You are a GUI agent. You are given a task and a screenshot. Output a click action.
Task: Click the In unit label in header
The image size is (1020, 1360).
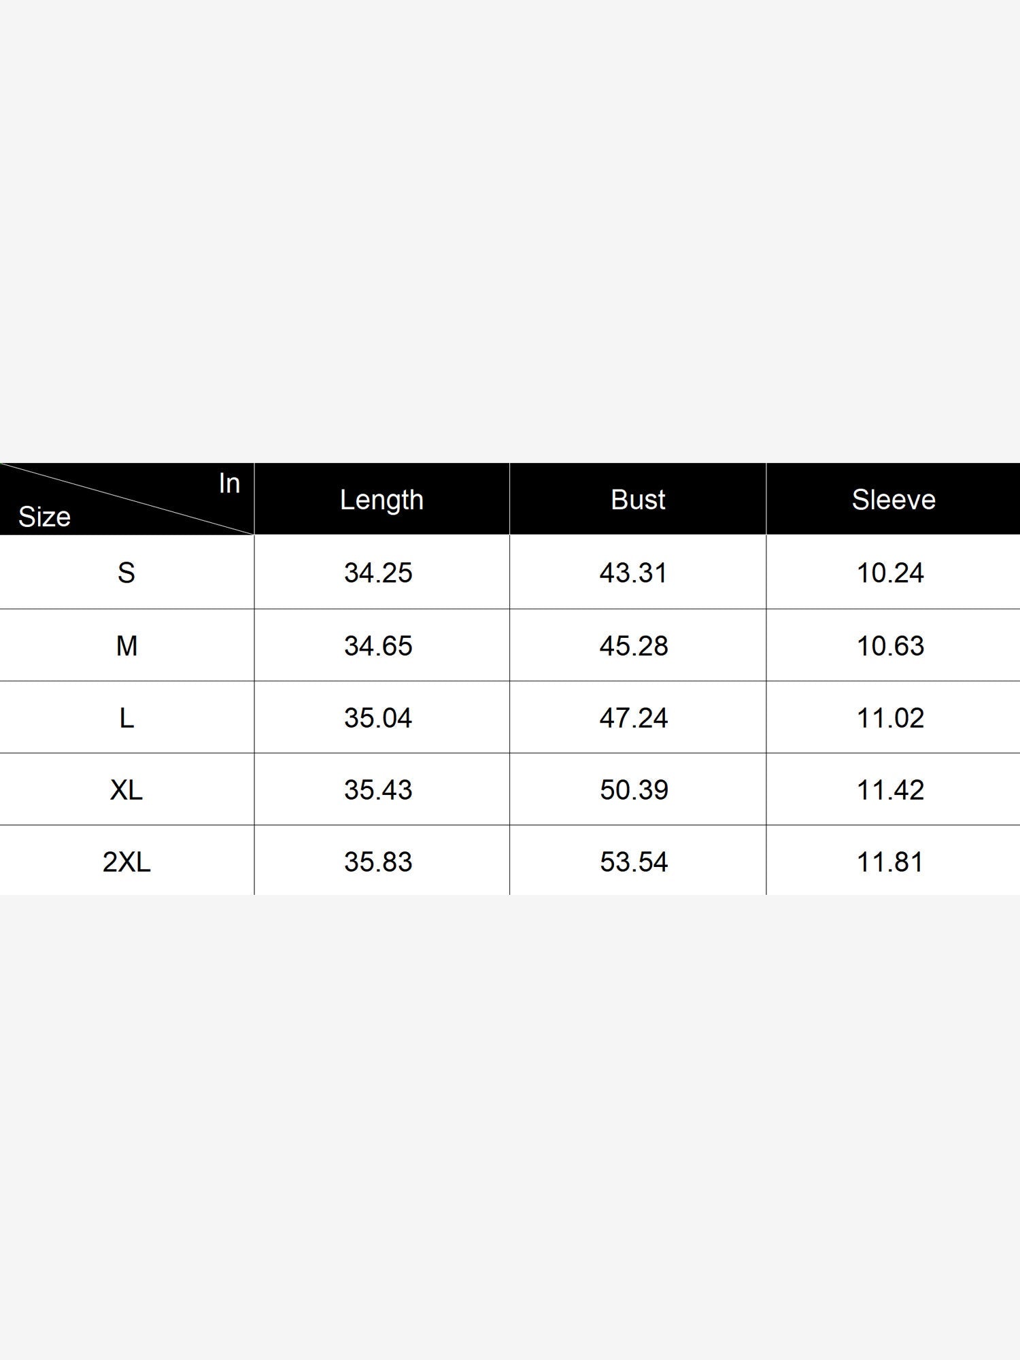pyautogui.click(x=229, y=483)
